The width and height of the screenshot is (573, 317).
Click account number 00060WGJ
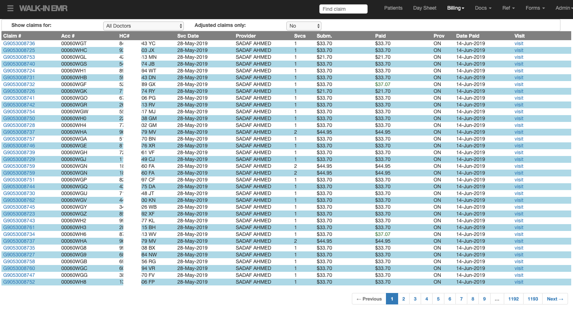[73, 159]
